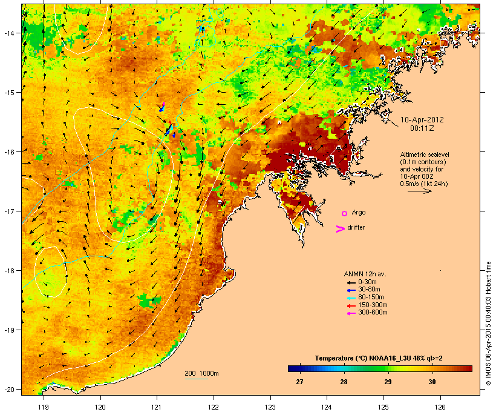Screen dimensions: 496x412
Task: Click the cyan 200m isobath legend line
Action: click(196, 379)
